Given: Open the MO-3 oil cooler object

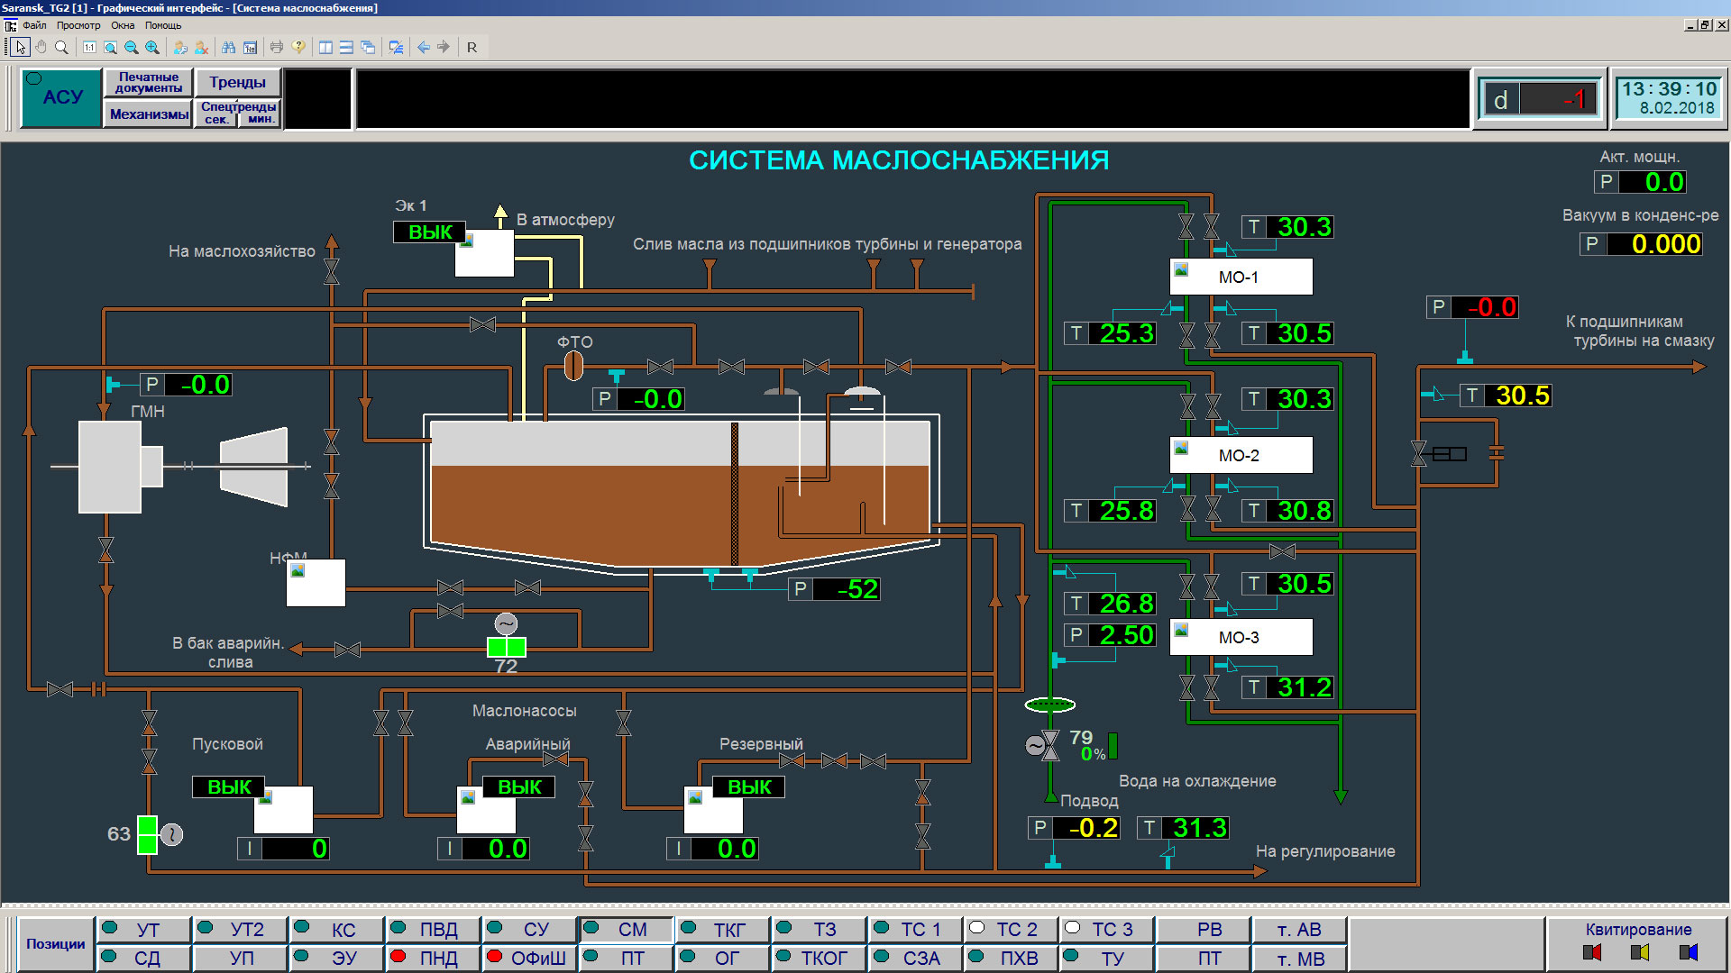Looking at the screenshot, I should pos(1241,637).
